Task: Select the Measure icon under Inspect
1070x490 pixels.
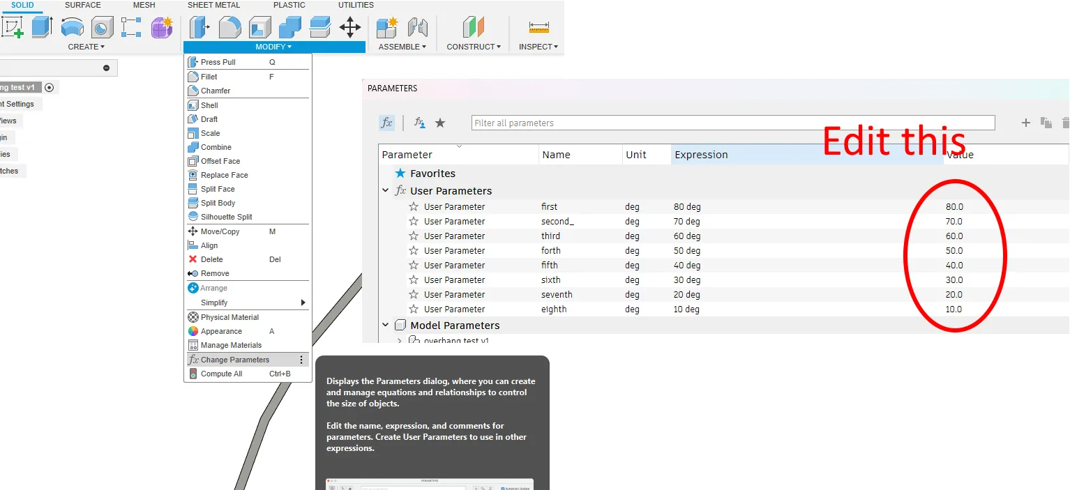Action: [x=538, y=27]
